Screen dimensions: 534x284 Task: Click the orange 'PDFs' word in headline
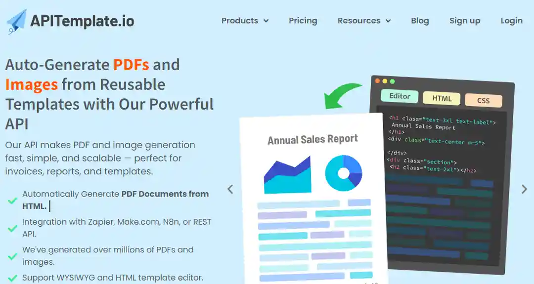point(131,65)
